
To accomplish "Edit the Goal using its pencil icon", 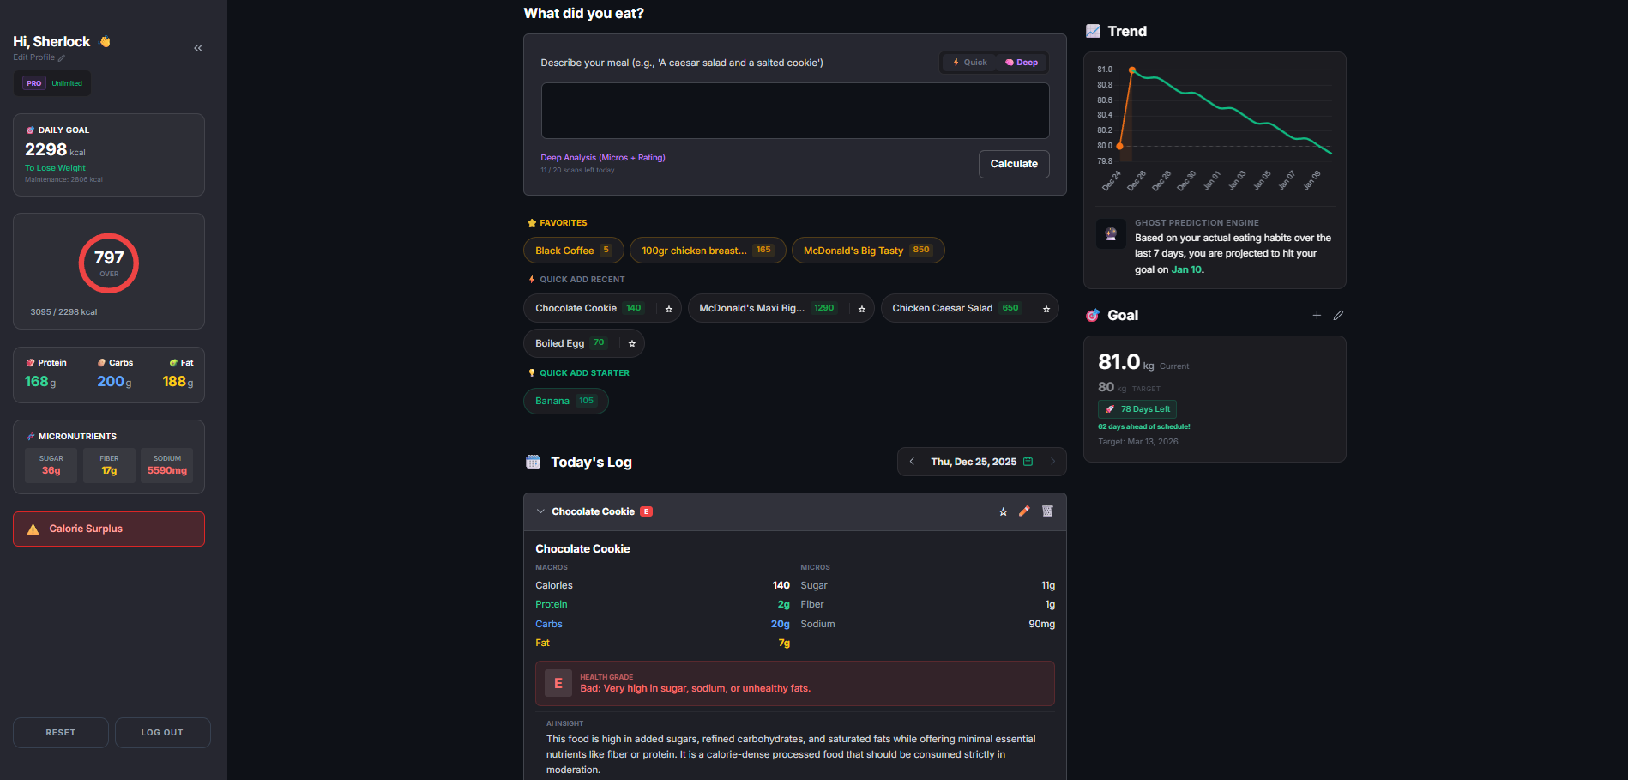I will coord(1339,315).
